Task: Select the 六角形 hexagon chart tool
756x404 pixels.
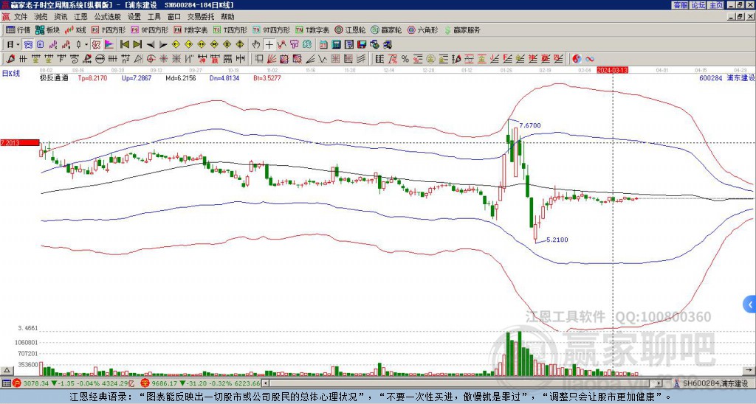Action: 422,29
